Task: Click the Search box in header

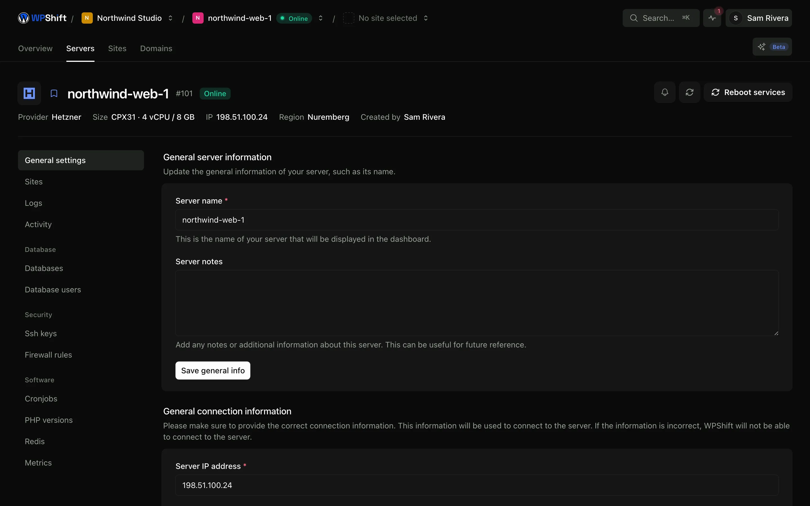Action: (661, 18)
